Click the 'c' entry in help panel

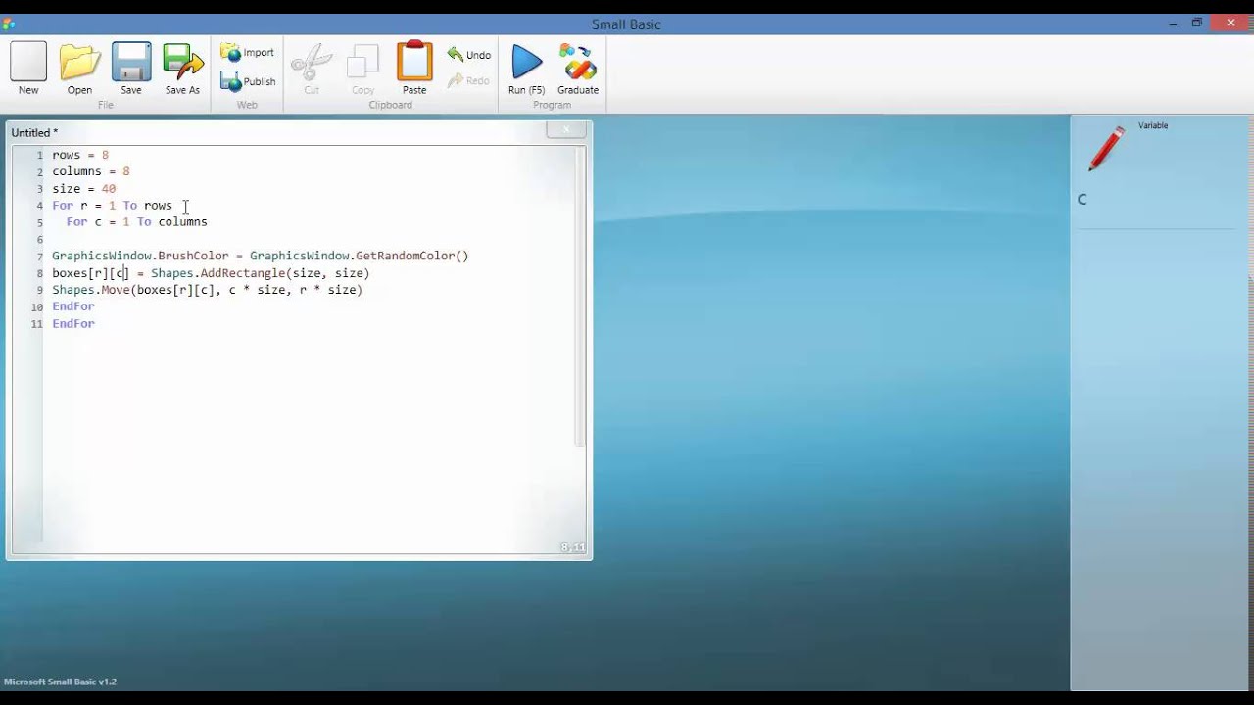(1083, 200)
